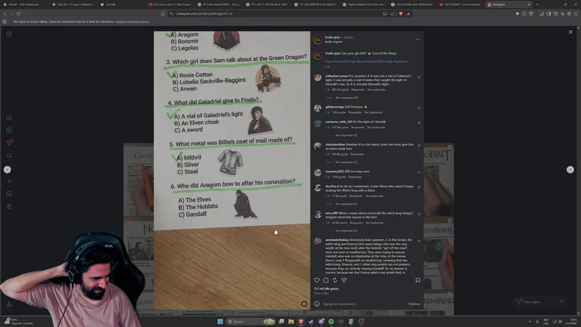Like gifalacomigo's comment
The height and width of the screenshot is (327, 581).
[419, 108]
